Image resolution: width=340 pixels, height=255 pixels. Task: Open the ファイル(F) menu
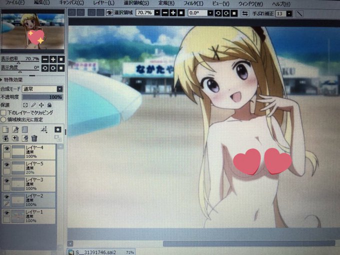(x=14, y=3)
